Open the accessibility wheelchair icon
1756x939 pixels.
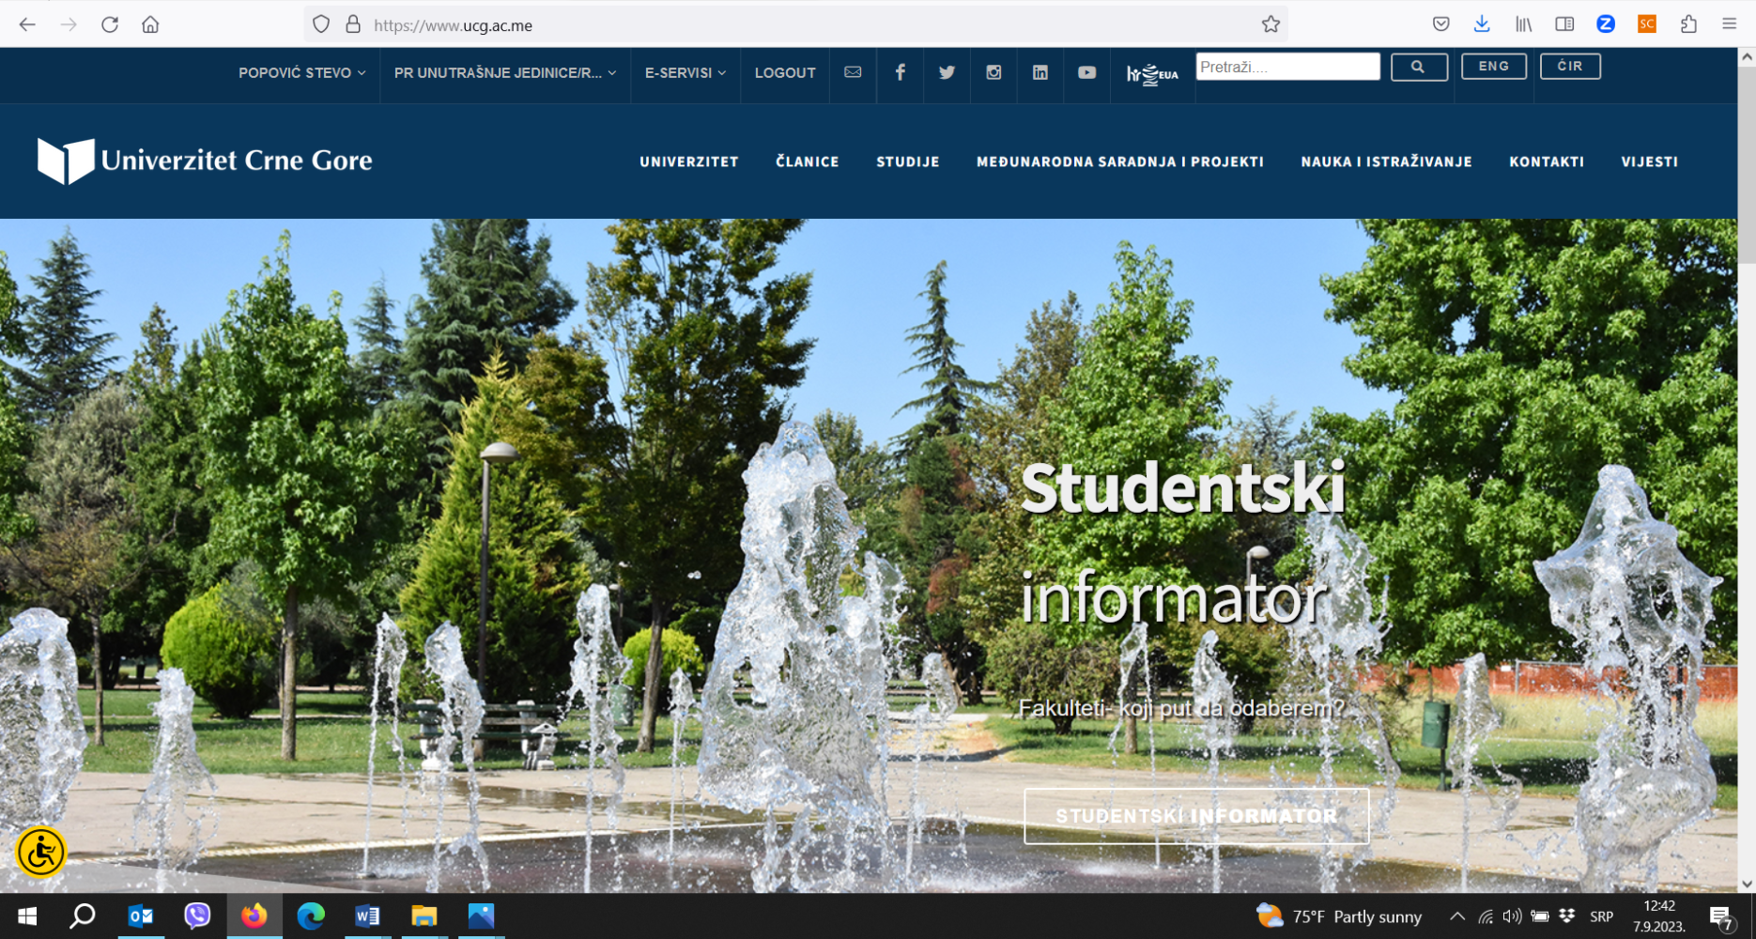click(39, 853)
